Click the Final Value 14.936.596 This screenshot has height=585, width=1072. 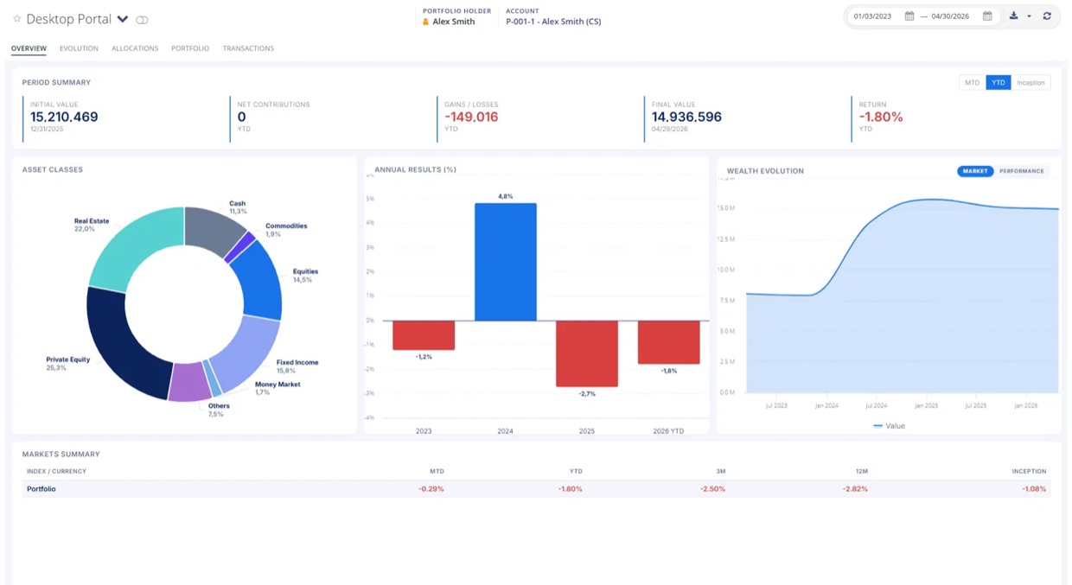[686, 117]
